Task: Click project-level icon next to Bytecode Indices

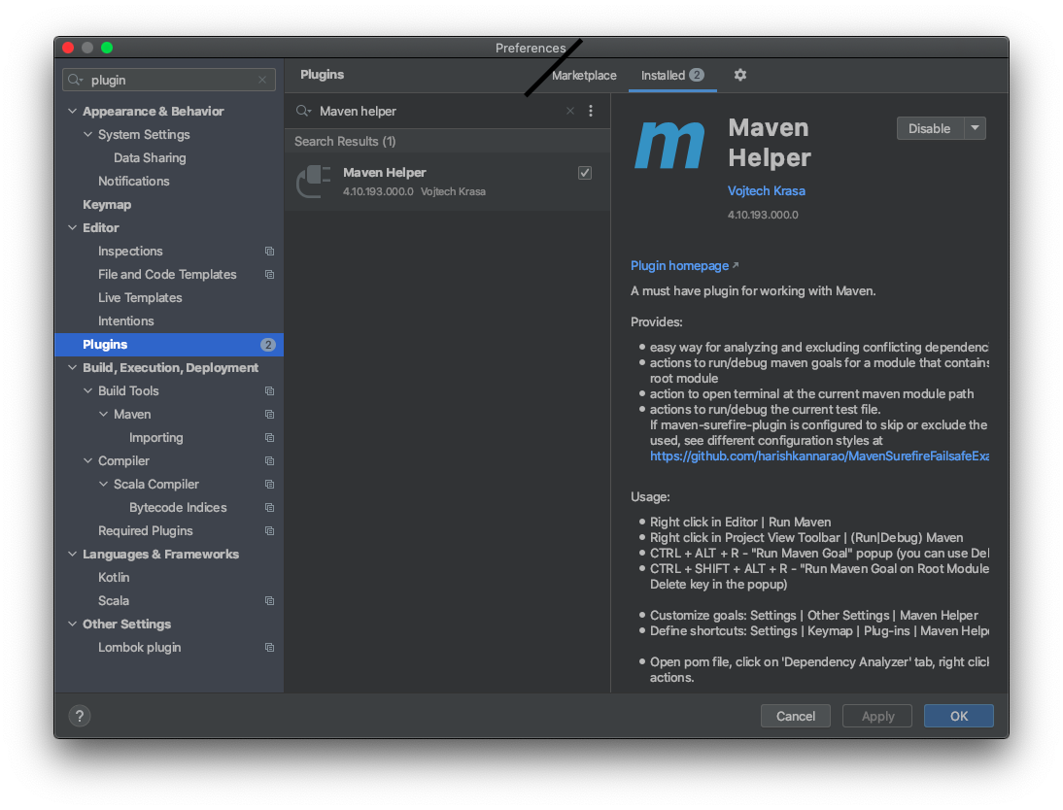Action: pos(269,508)
